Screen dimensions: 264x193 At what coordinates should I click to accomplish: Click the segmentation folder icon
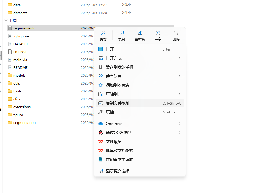(10, 122)
